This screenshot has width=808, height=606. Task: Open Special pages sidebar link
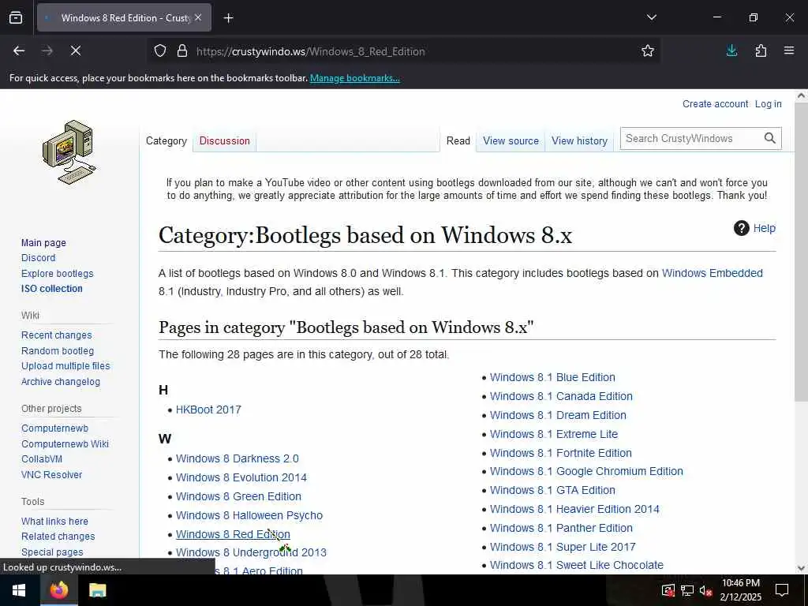click(x=52, y=552)
